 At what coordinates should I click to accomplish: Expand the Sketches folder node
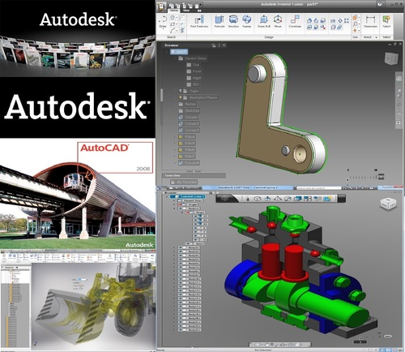[x=175, y=110]
